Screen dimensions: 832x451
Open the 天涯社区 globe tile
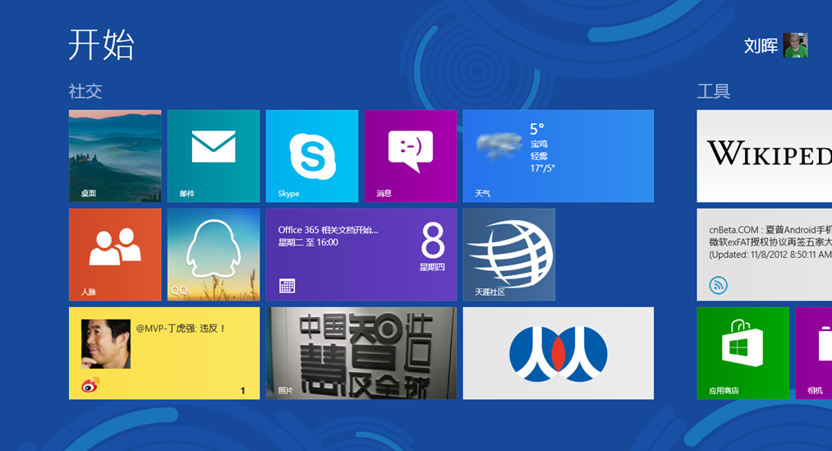click(x=509, y=255)
